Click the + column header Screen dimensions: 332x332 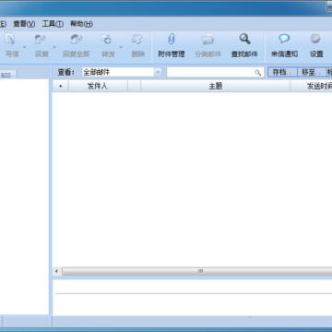(x=60, y=86)
